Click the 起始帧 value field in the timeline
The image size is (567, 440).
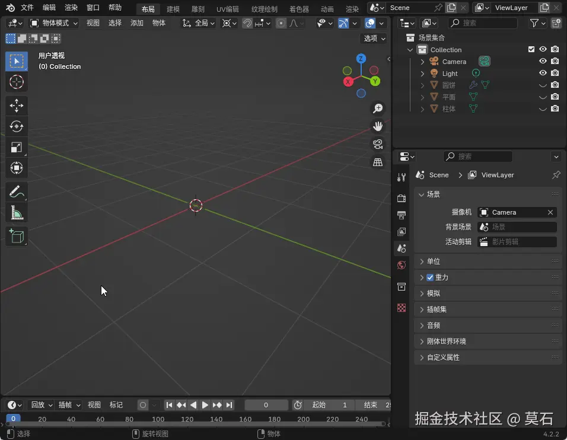click(330, 405)
